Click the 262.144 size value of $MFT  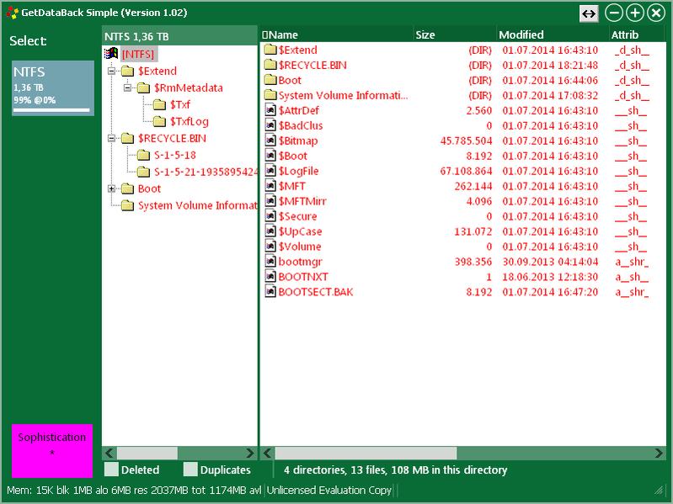point(473,186)
